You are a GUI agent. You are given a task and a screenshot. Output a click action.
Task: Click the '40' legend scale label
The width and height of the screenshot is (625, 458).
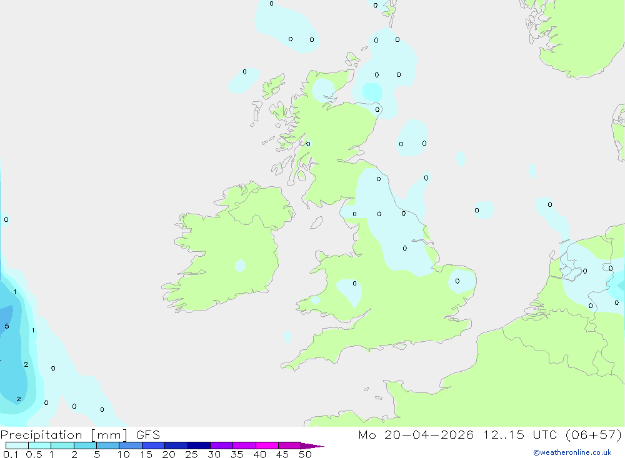(x=260, y=454)
